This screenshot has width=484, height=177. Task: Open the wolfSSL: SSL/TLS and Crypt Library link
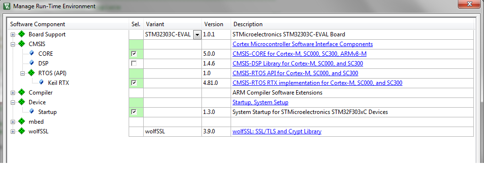[x=277, y=131]
